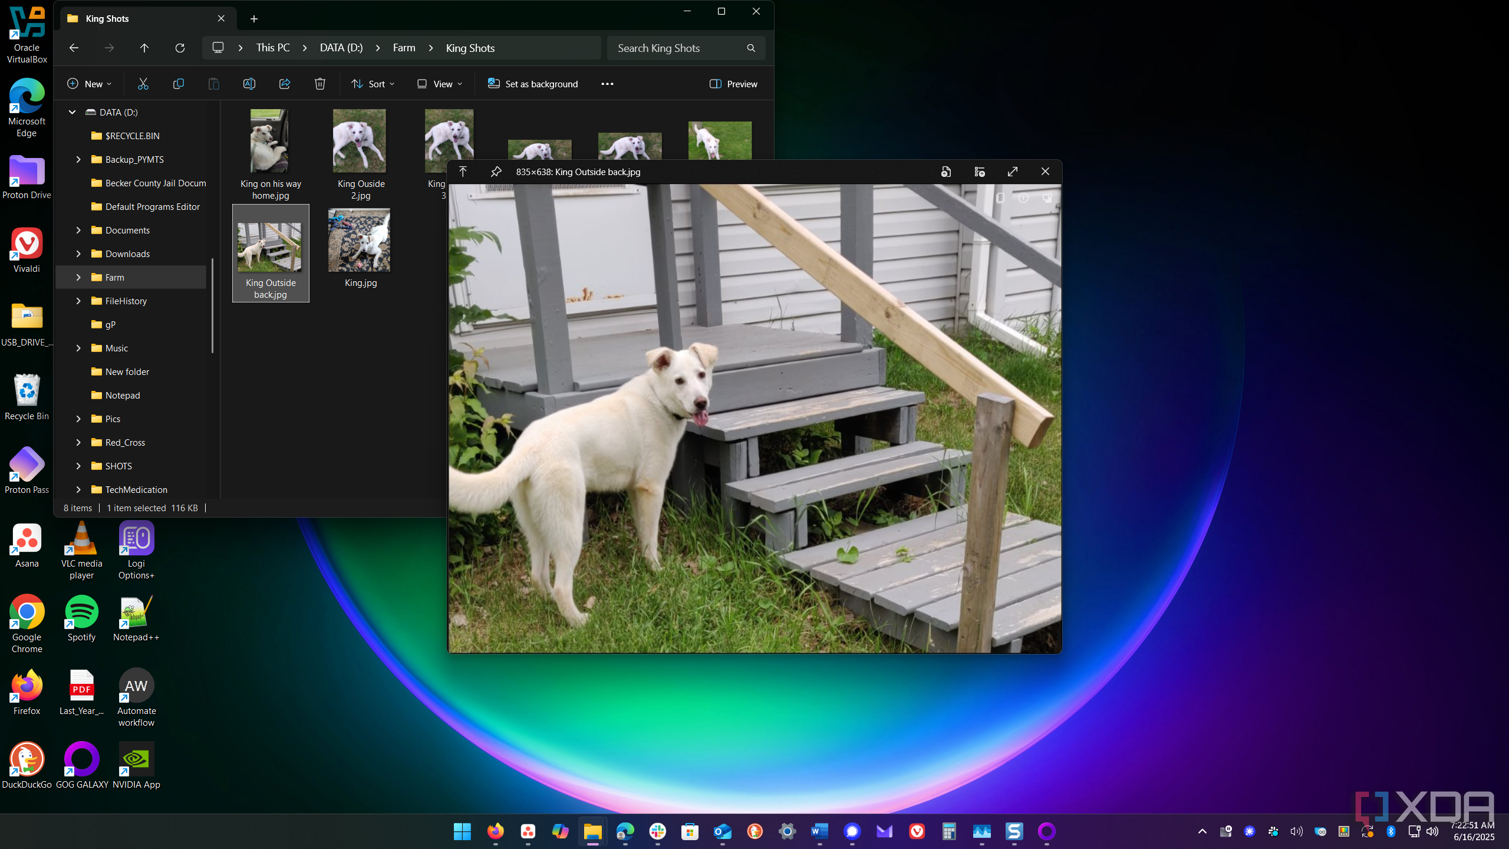
Task: Pin the King Outside back.jpg preview window
Action: tap(496, 172)
